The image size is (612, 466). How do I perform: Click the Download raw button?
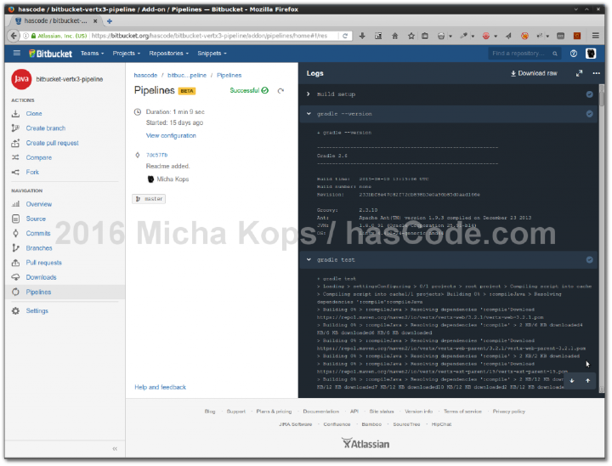[x=534, y=74]
